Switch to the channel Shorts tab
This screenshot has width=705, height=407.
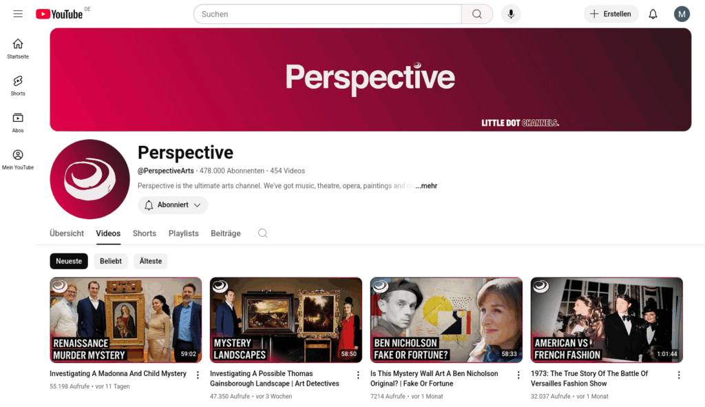click(145, 233)
